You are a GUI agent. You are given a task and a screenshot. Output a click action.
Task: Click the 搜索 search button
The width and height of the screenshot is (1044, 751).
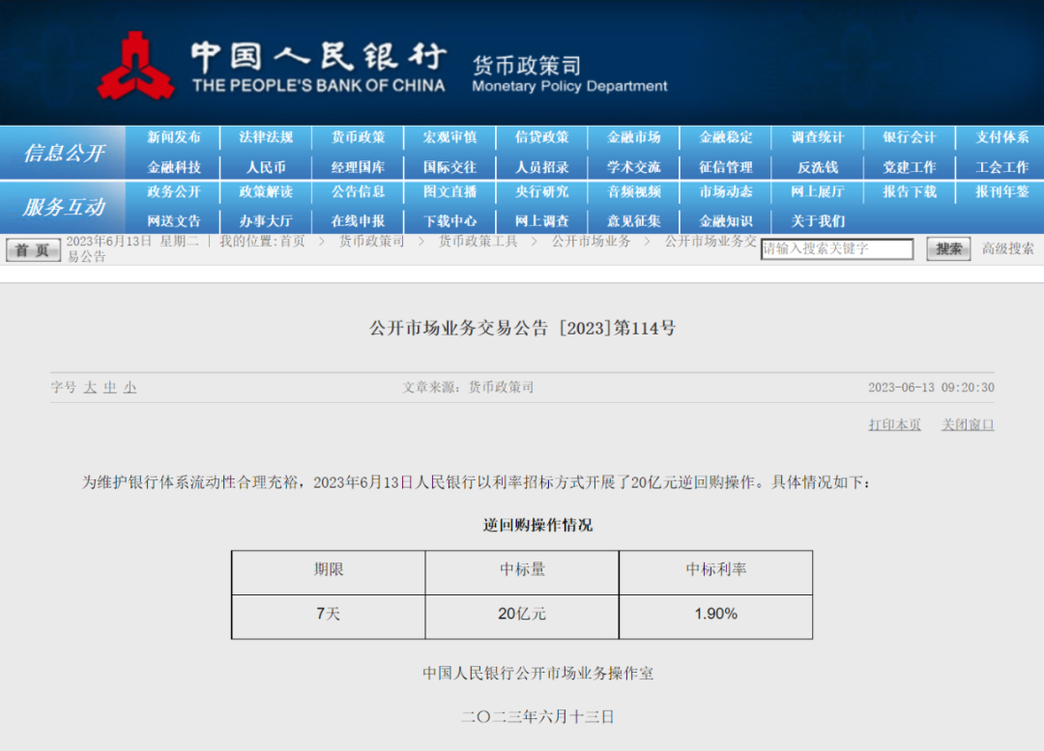point(947,249)
